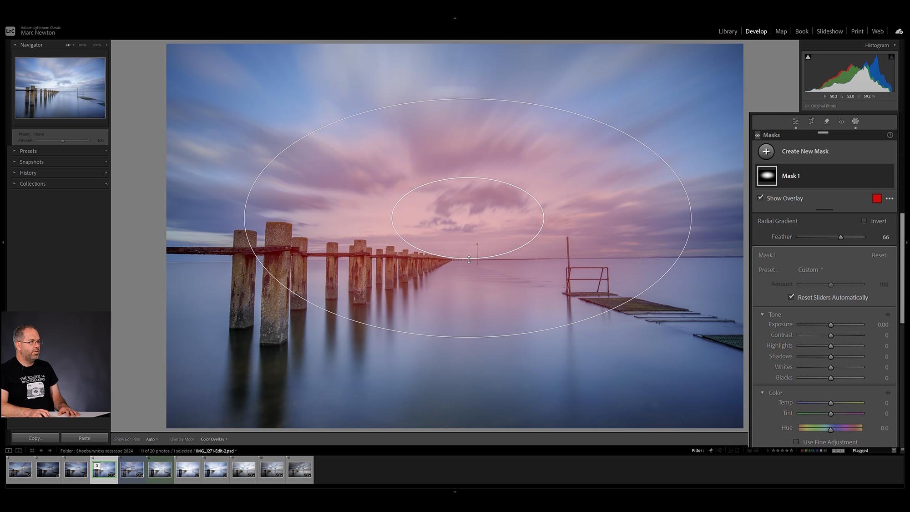The width and height of the screenshot is (910, 512).
Task: Open the Slideshow module
Action: coord(829,31)
